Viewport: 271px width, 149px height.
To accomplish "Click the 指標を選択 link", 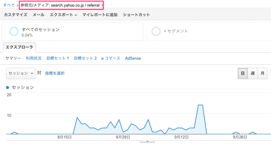I will click(x=55, y=73).
